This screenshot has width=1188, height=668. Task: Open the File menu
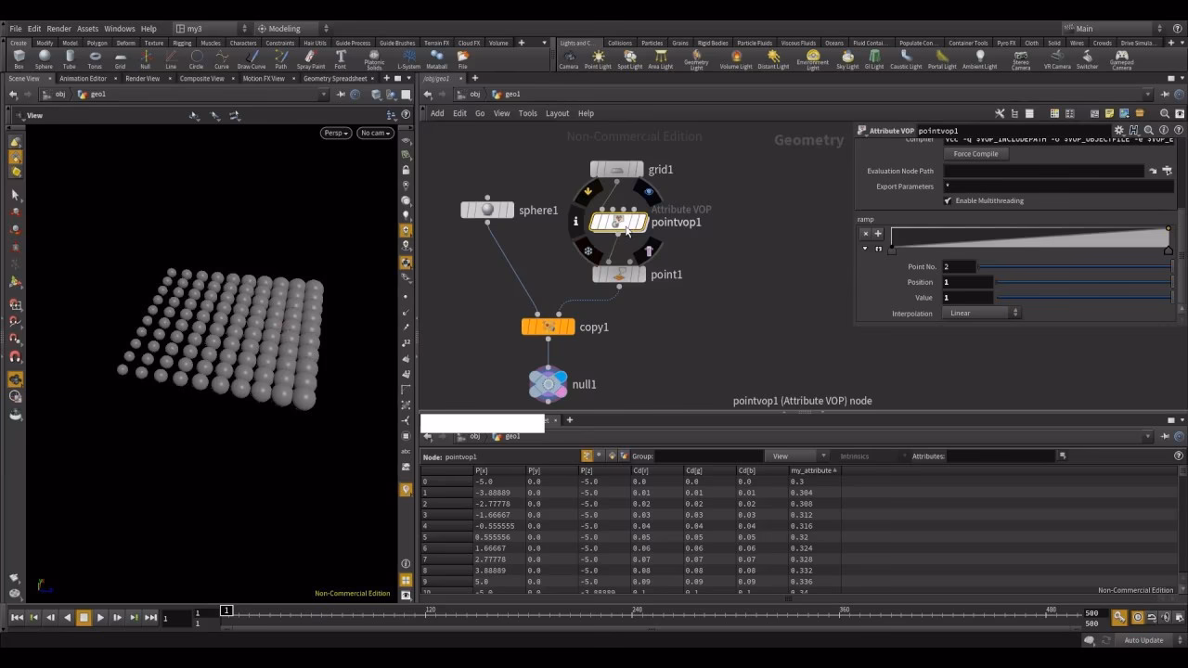[x=16, y=29]
